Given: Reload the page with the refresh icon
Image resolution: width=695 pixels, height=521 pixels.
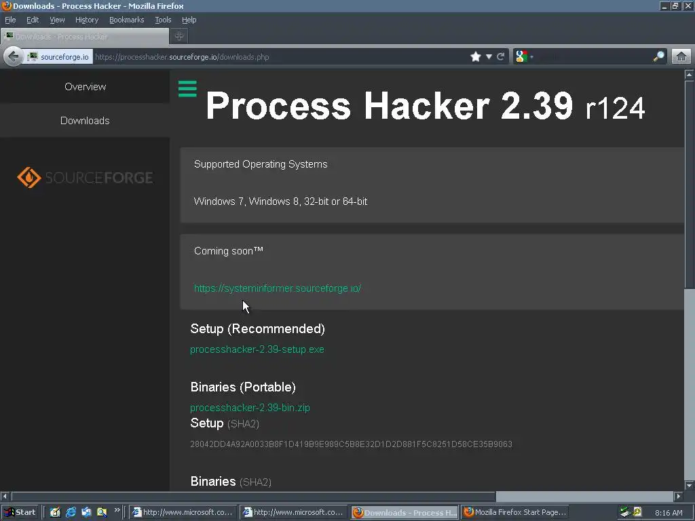Looking at the screenshot, I should tap(501, 57).
